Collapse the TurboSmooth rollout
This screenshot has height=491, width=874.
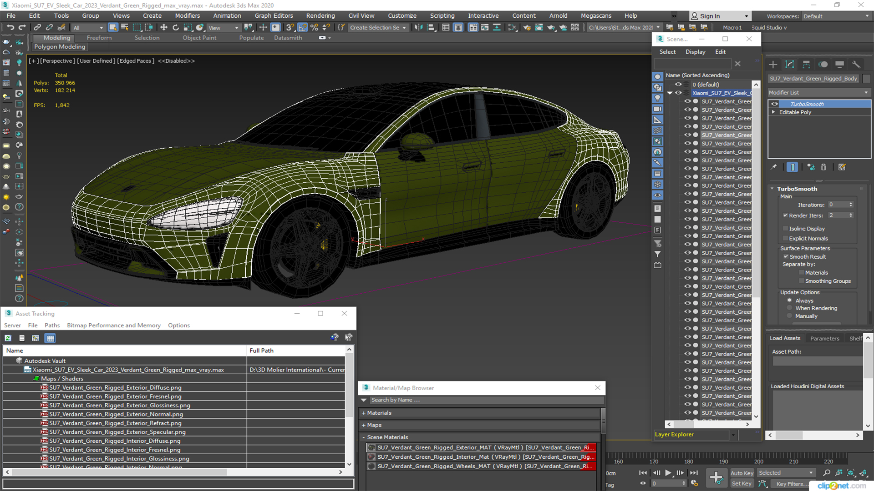pyautogui.click(x=772, y=189)
